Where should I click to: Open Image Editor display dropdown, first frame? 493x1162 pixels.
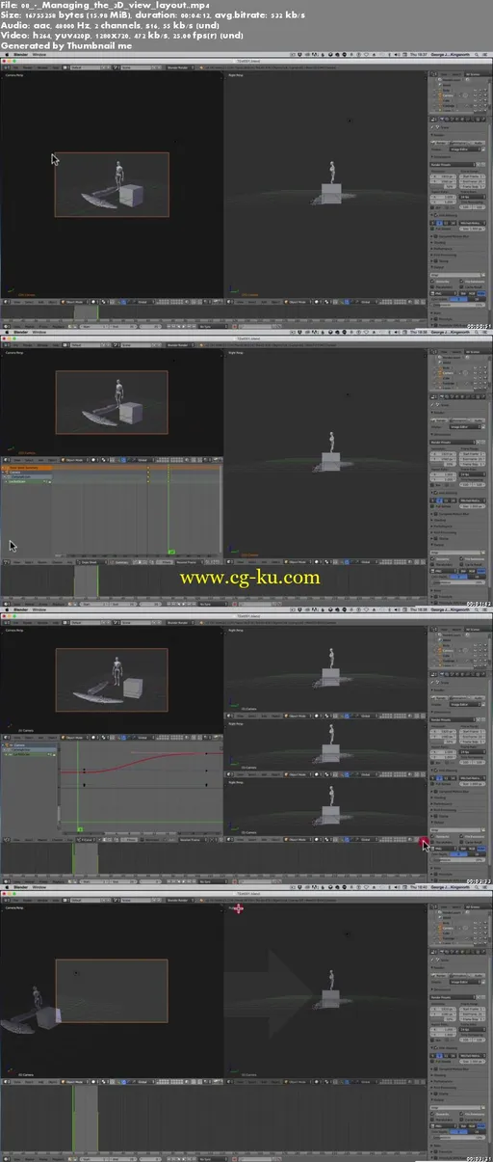[465, 149]
